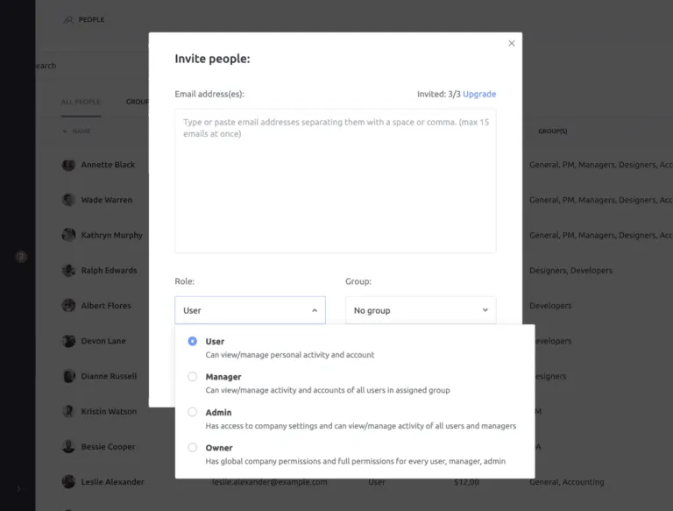Click Annette Black's avatar
The image size is (673, 511).
click(x=68, y=165)
